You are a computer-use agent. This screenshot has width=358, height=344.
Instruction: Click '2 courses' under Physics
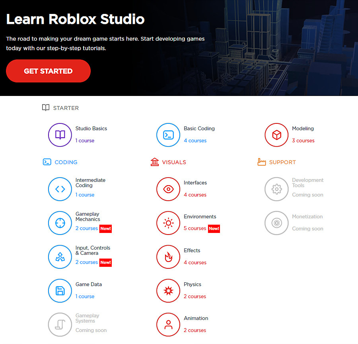point(195,296)
